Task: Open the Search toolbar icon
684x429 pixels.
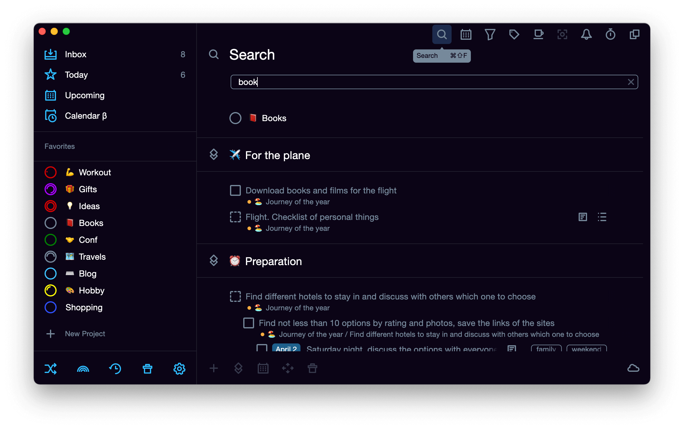Action: click(x=442, y=34)
